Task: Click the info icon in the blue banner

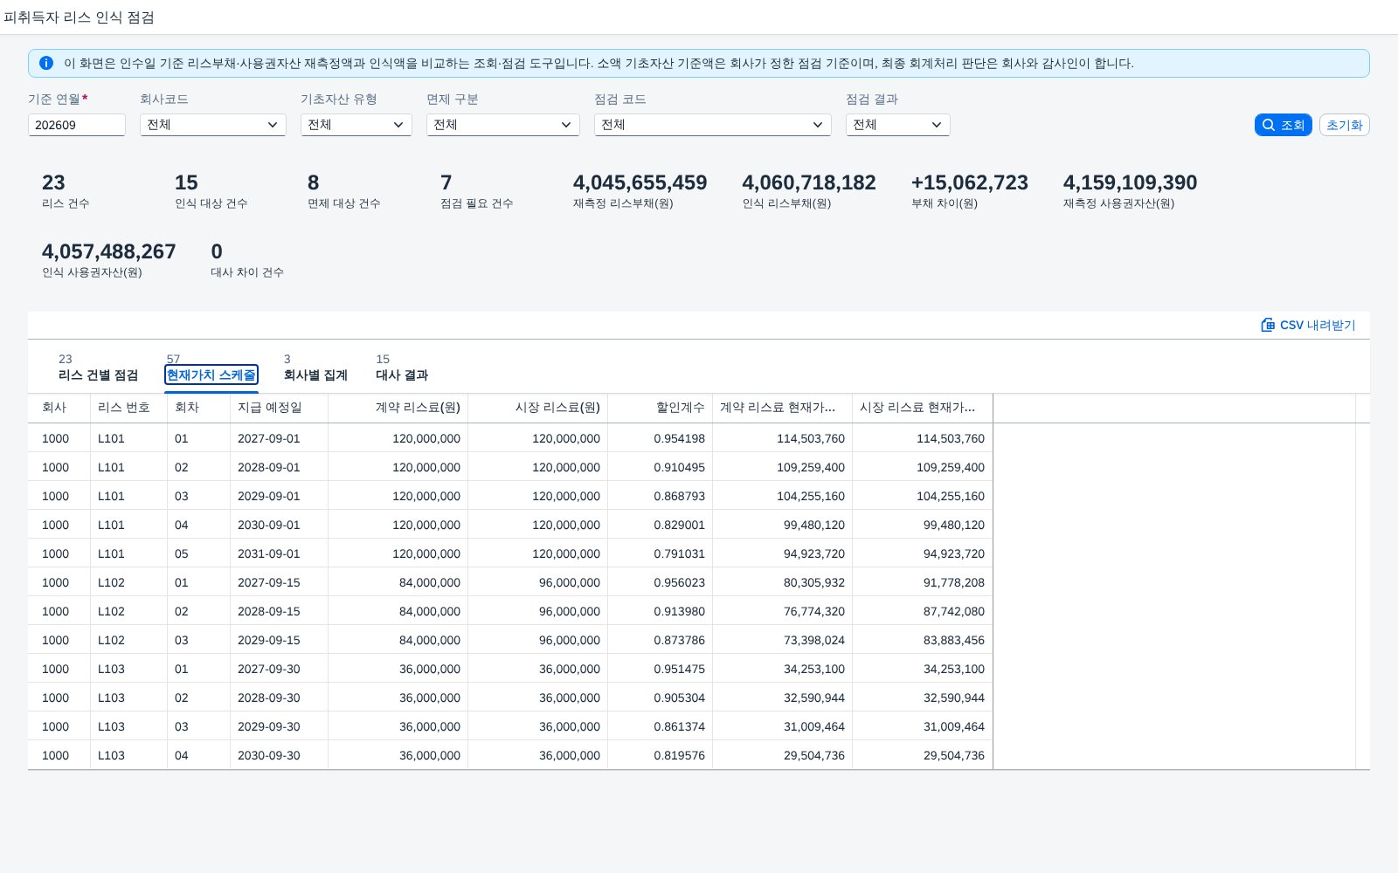Action: click(x=46, y=63)
